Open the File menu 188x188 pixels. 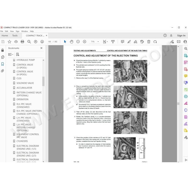(2, 31)
